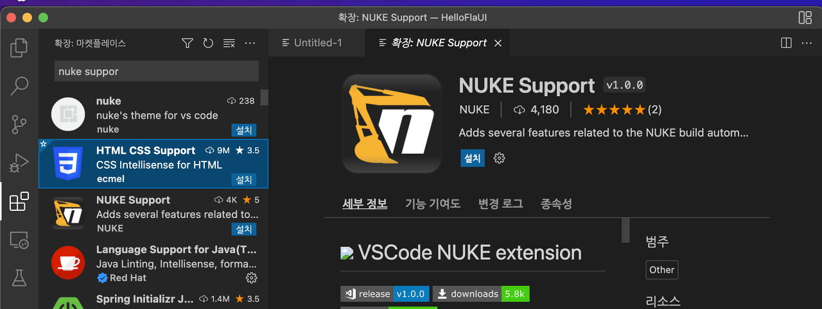Focus the extension search field
Image resolution: width=822 pixels, height=309 pixels.
tap(157, 71)
